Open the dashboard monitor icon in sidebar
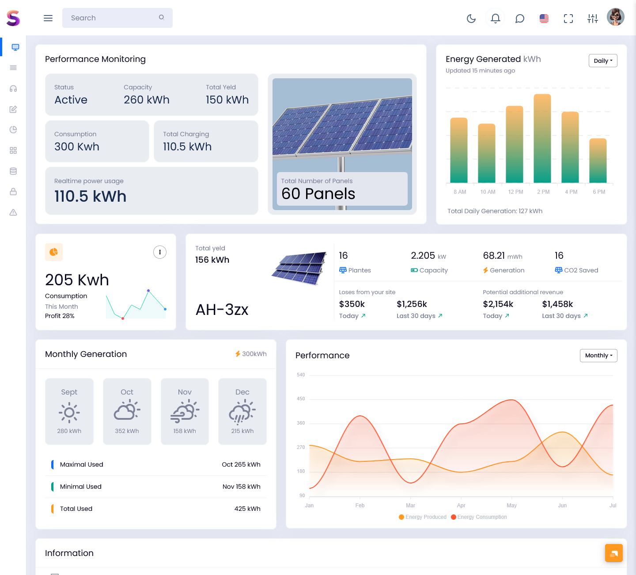Screen dimensions: 636x575 [x=15, y=47]
